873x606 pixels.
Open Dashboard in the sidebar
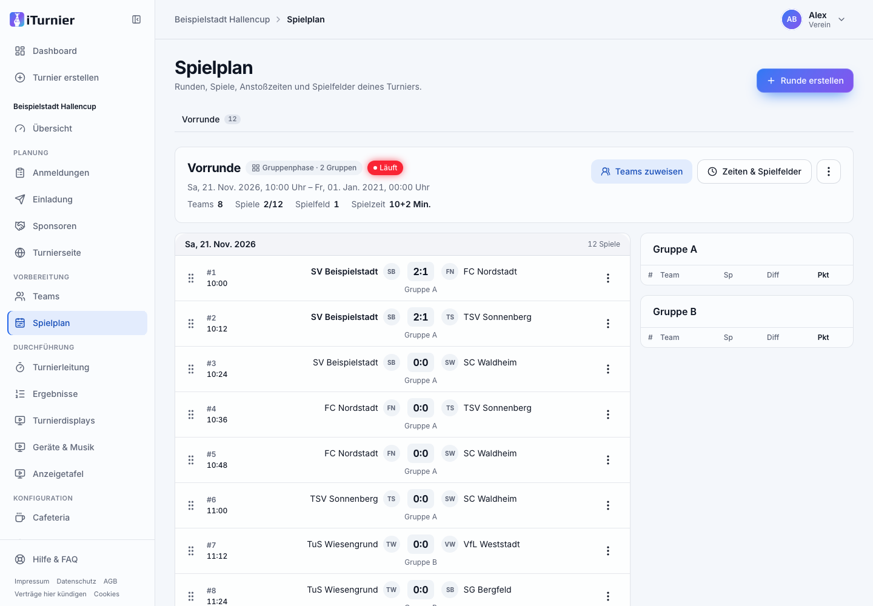pyautogui.click(x=78, y=51)
